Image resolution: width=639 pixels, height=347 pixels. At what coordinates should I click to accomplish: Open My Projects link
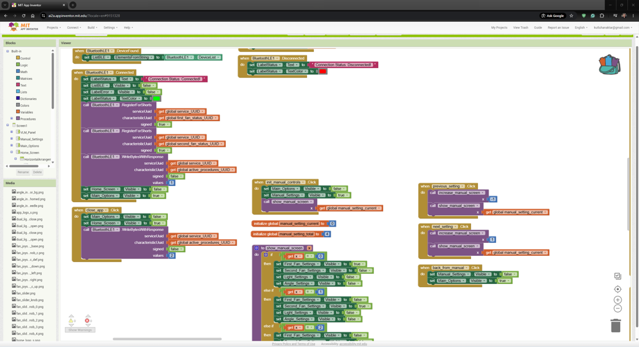point(499,27)
